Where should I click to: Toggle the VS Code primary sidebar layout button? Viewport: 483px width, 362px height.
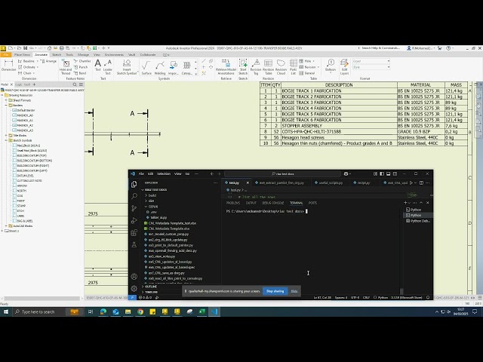(382, 174)
